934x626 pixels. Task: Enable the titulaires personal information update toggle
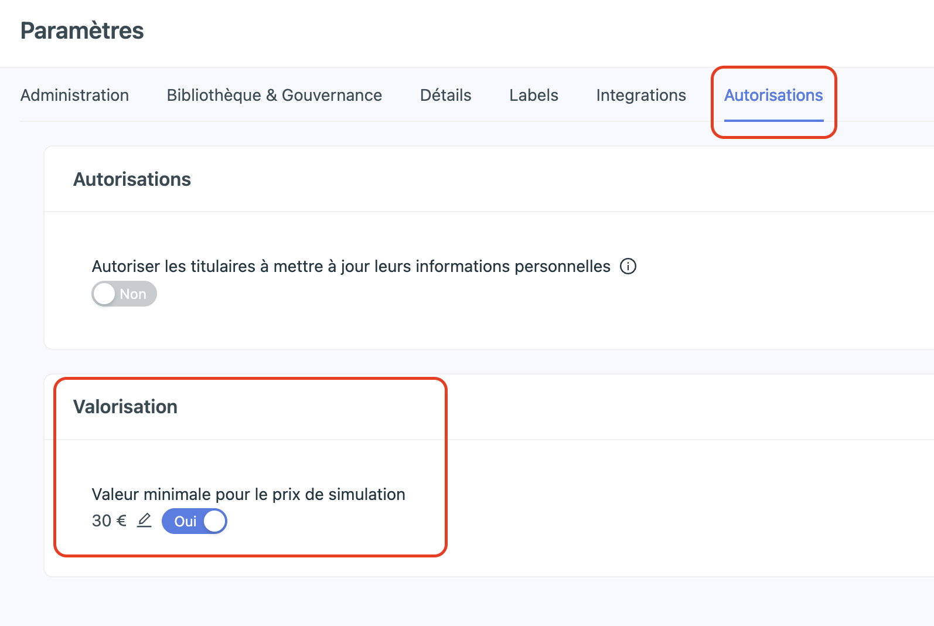point(124,294)
